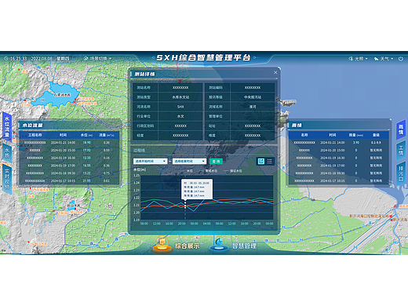Click the 淮河 basin name value
The height and width of the screenshot is (306, 408).
point(253,107)
